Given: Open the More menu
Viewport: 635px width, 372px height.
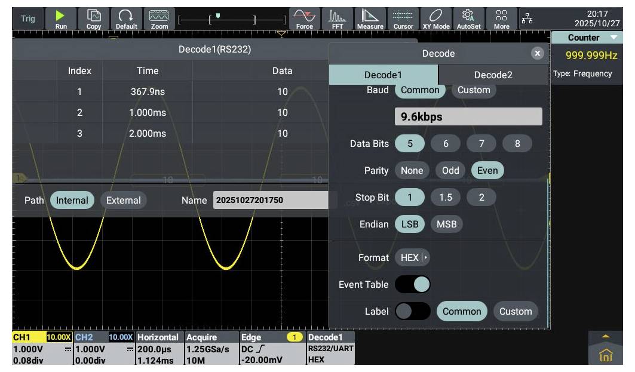Looking at the screenshot, I should click(501, 19).
